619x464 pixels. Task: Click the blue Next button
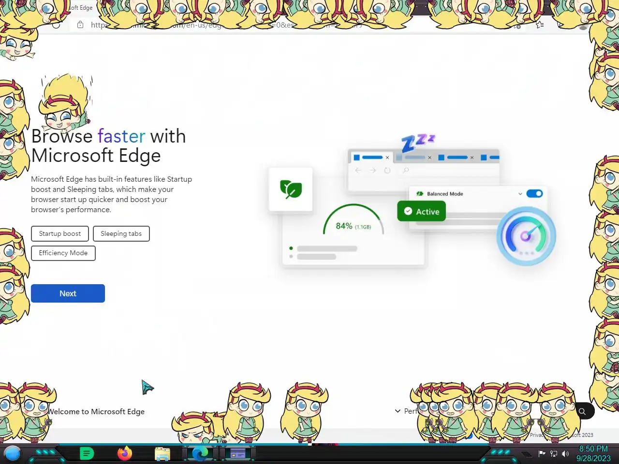[68, 293]
